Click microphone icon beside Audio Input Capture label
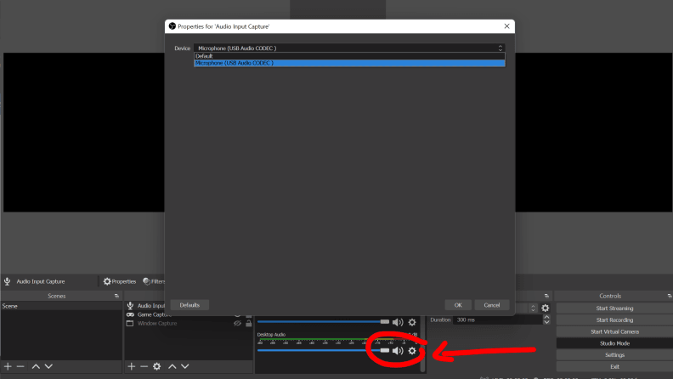 tap(8, 281)
